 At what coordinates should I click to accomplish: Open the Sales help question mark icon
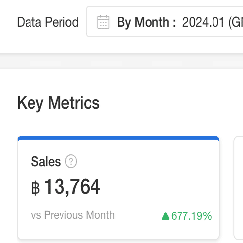click(x=71, y=161)
